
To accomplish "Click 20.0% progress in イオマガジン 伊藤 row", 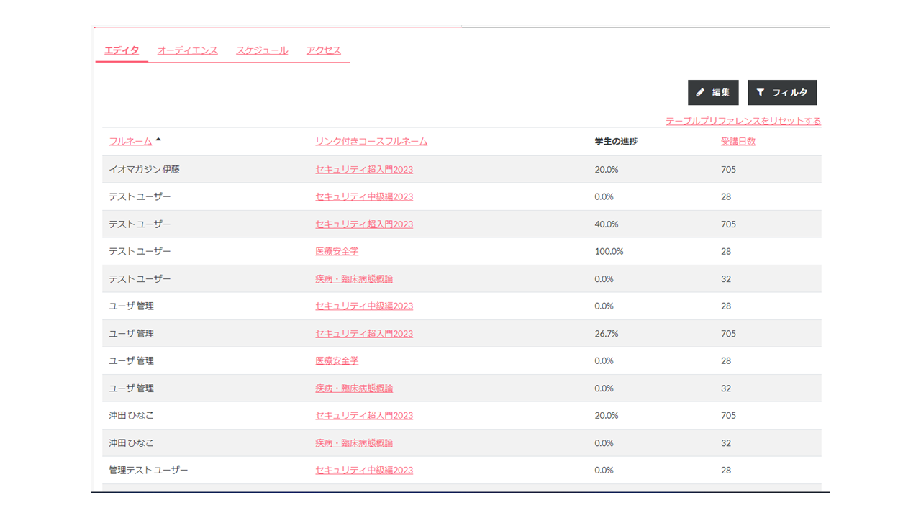I will 607,170.
